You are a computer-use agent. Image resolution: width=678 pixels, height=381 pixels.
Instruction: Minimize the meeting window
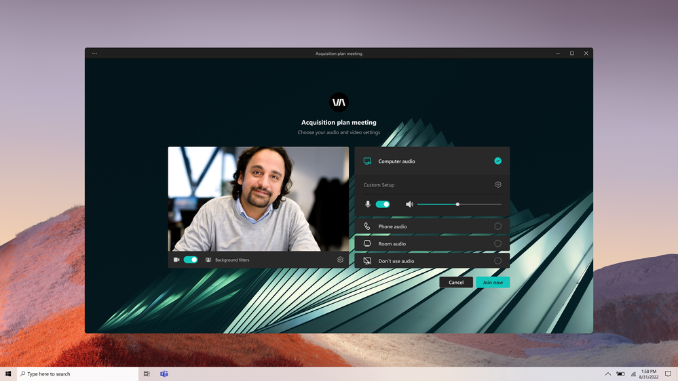coord(558,53)
